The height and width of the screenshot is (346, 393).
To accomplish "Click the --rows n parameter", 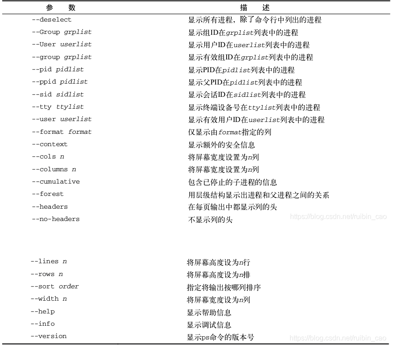I will (x=47, y=274).
